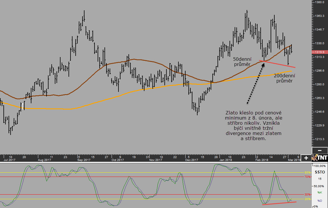
Task: Select the Aug 2017 time axis label
Action: click(45, 160)
